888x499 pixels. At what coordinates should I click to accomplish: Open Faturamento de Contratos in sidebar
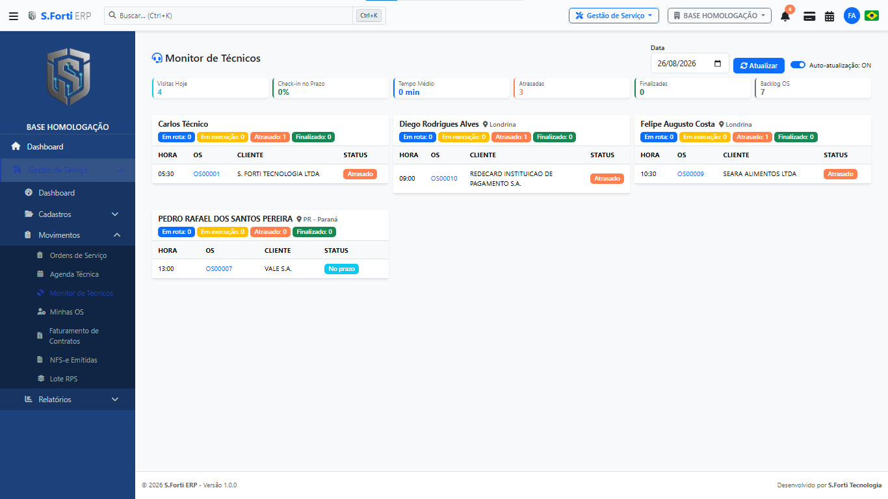(68, 336)
